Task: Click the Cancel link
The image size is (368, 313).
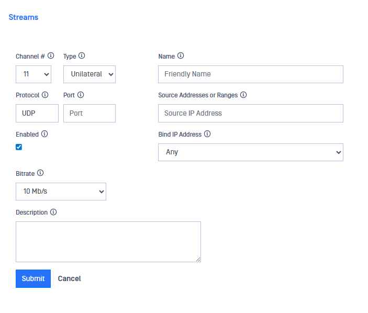Action: pos(69,278)
